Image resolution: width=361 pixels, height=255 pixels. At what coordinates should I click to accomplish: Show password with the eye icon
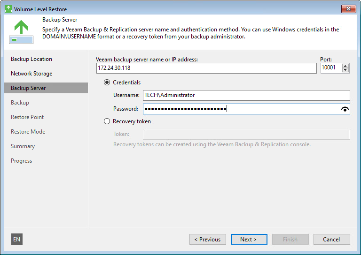tap(345, 109)
